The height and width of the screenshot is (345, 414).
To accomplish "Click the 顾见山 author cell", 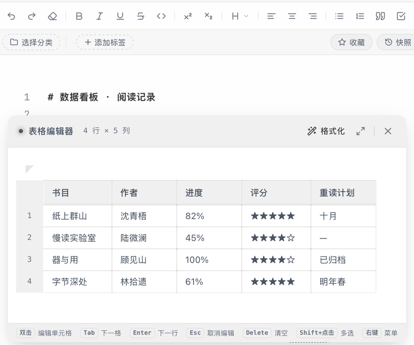I will point(144,260).
